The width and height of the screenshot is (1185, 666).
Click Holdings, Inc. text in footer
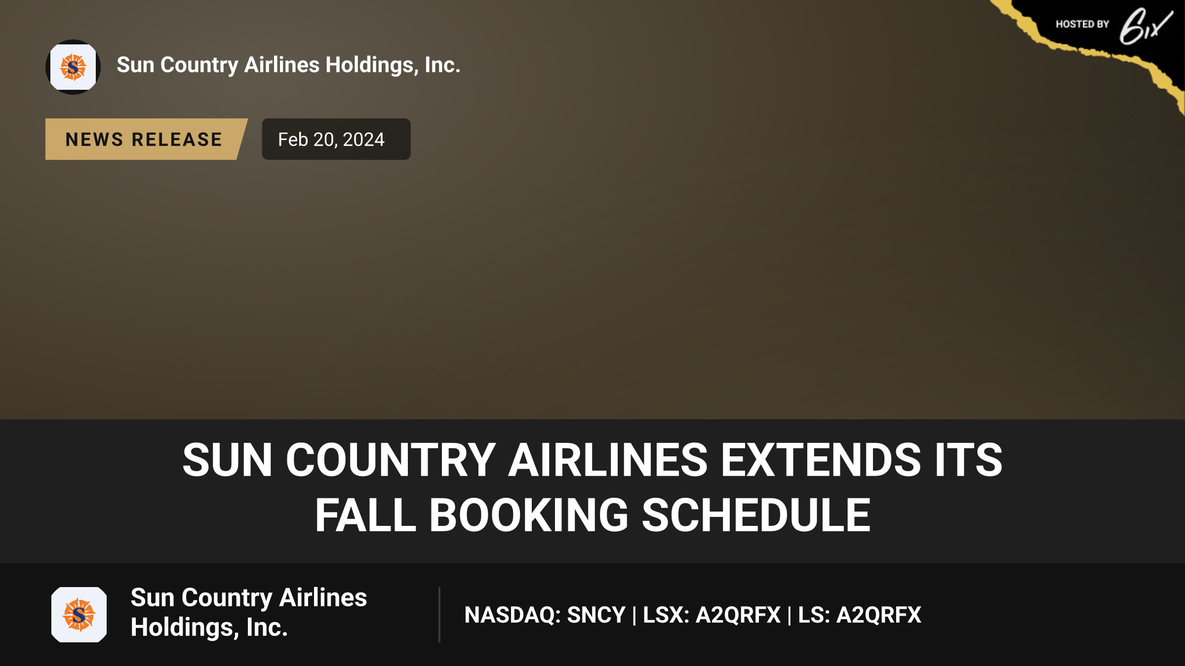tap(209, 628)
